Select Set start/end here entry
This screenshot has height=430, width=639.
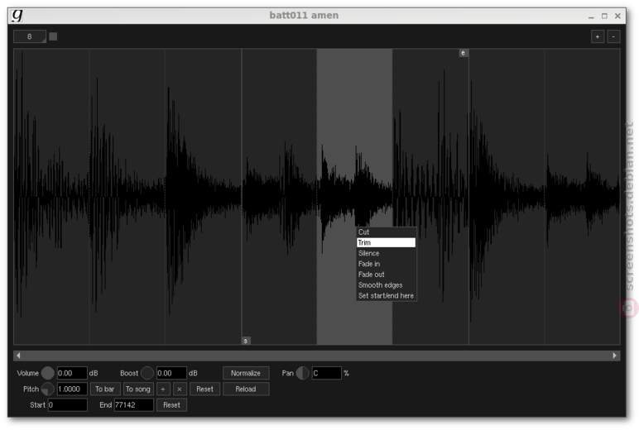click(x=386, y=296)
